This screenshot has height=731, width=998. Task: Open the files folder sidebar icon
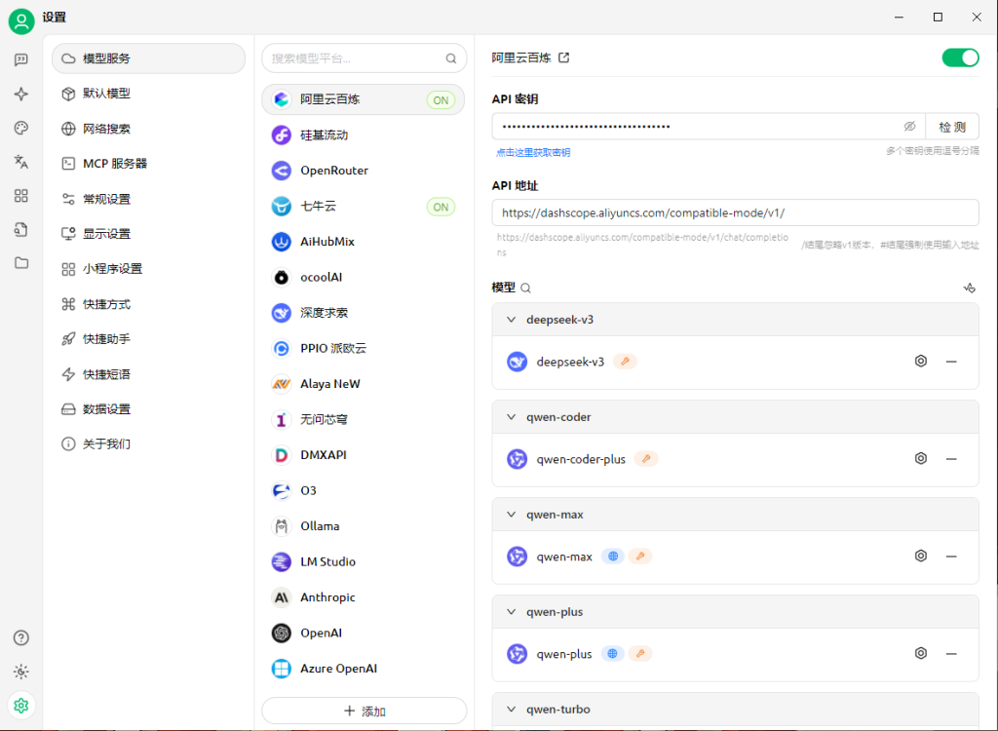21,263
